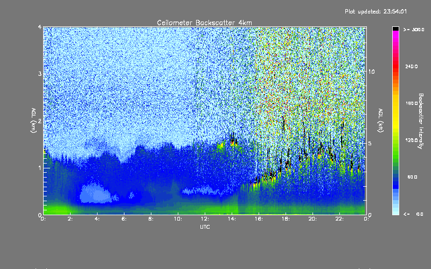Click the x-axis tick label '12:'
This screenshot has height=269, width=431.
[x=205, y=219]
